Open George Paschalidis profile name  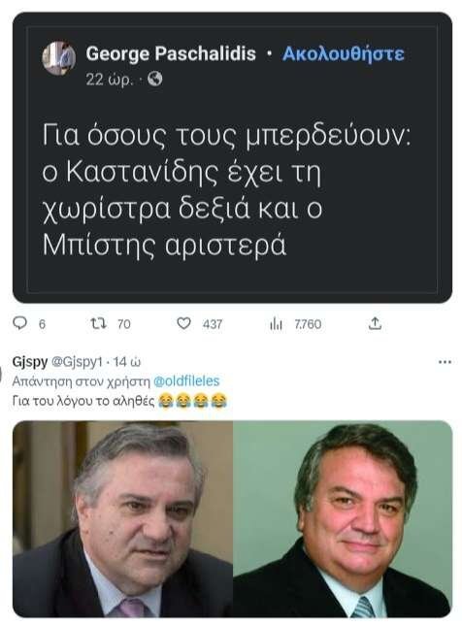pos(171,53)
